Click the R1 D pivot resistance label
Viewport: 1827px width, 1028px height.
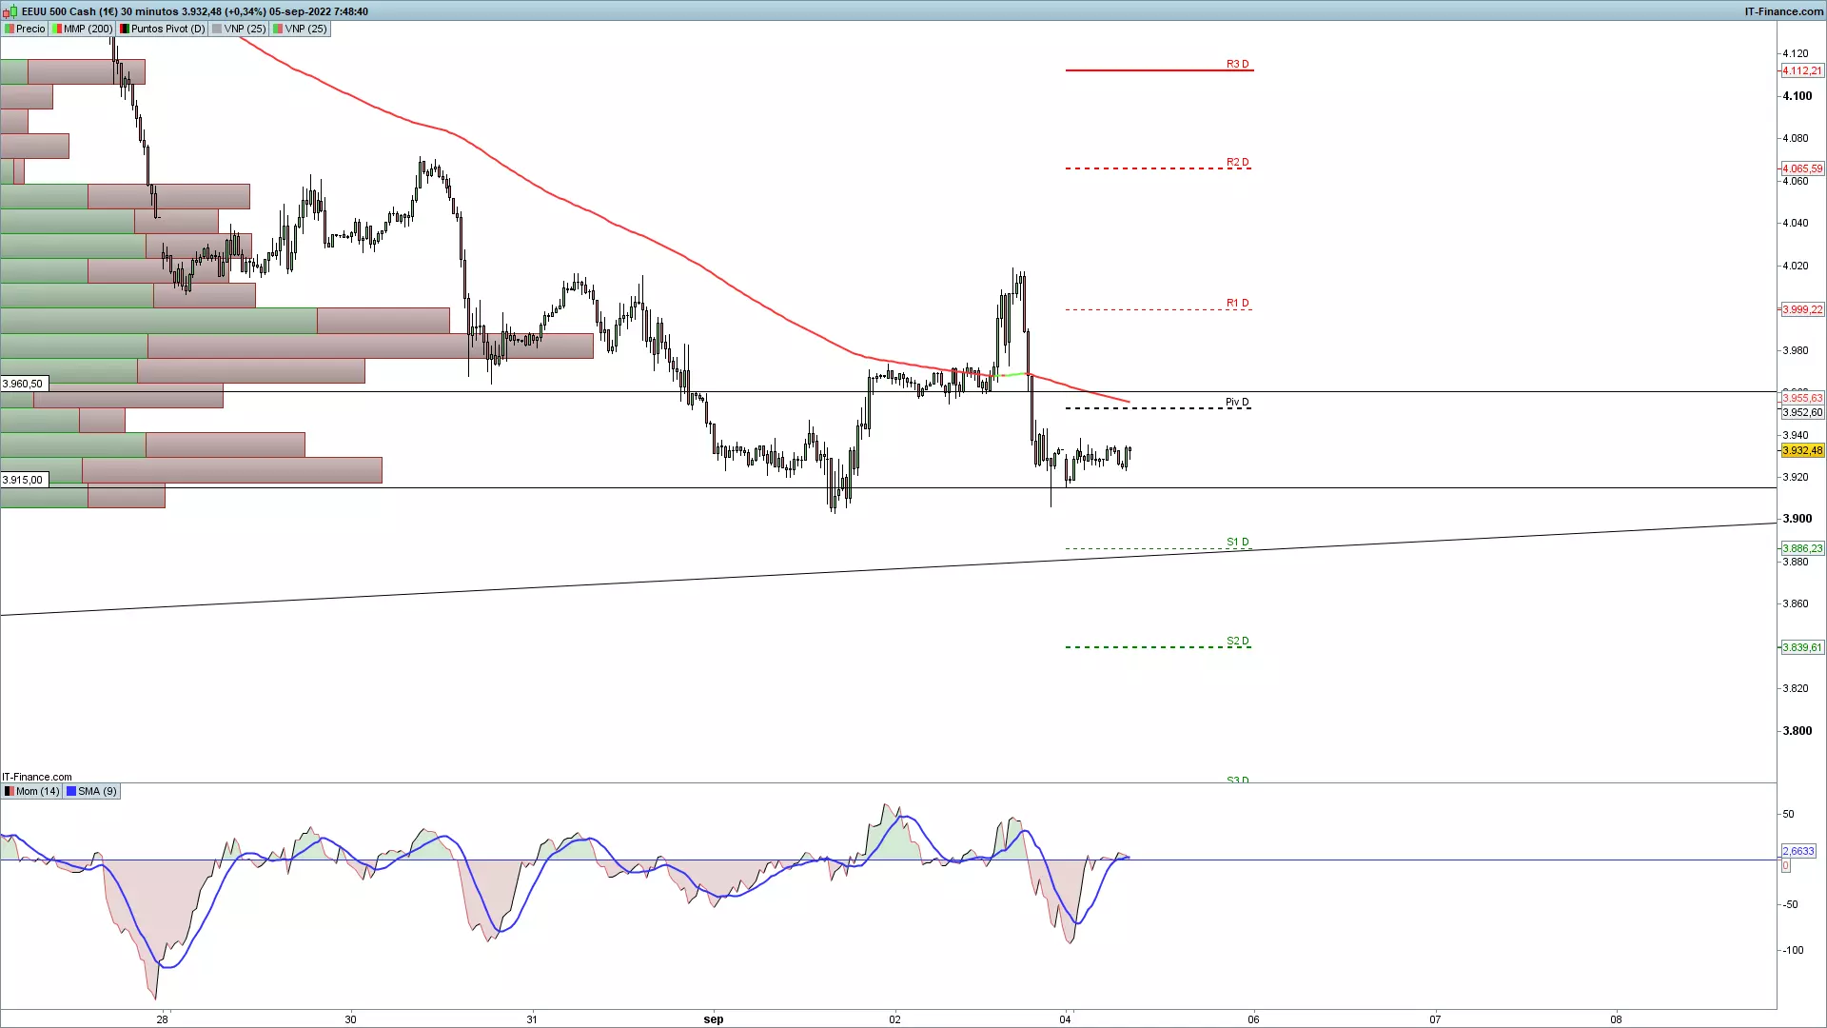1237,303
